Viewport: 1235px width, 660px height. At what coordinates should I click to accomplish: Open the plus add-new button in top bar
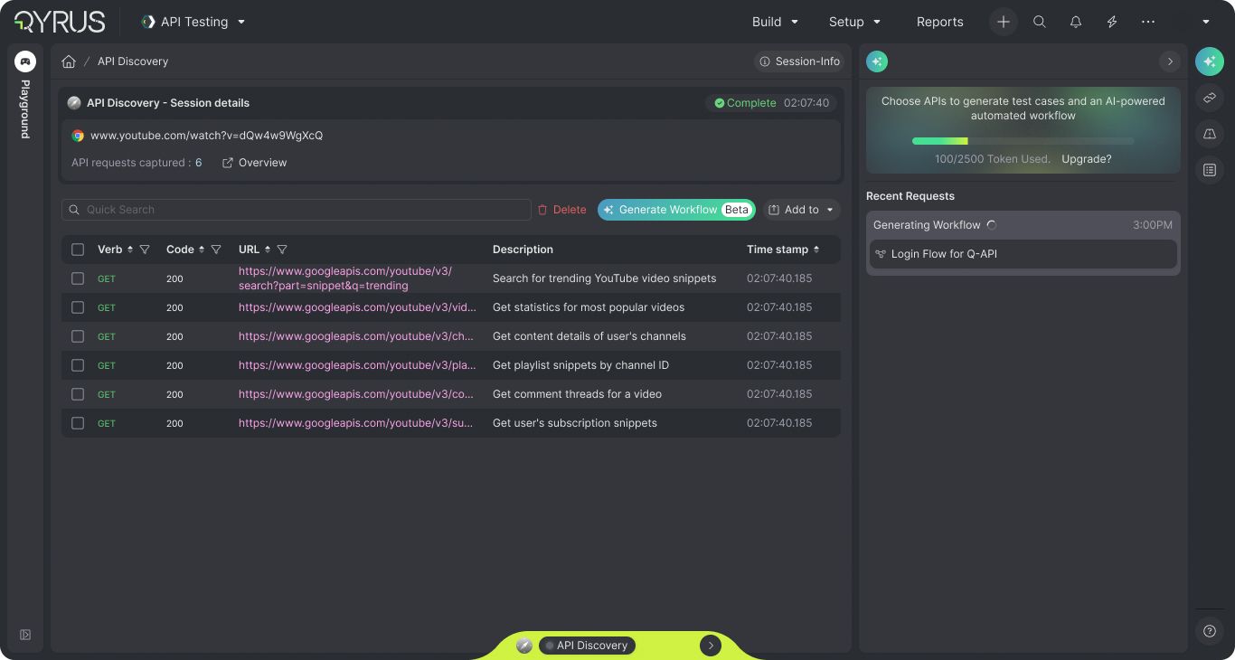tap(1003, 22)
